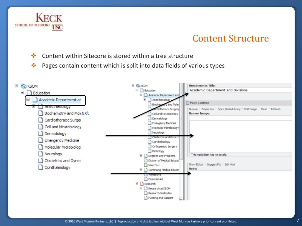Click into Breadcrumbs Title input field
302x226 pixels.
click(240, 90)
